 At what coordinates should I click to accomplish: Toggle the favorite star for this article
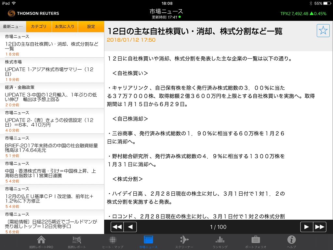click(323, 31)
